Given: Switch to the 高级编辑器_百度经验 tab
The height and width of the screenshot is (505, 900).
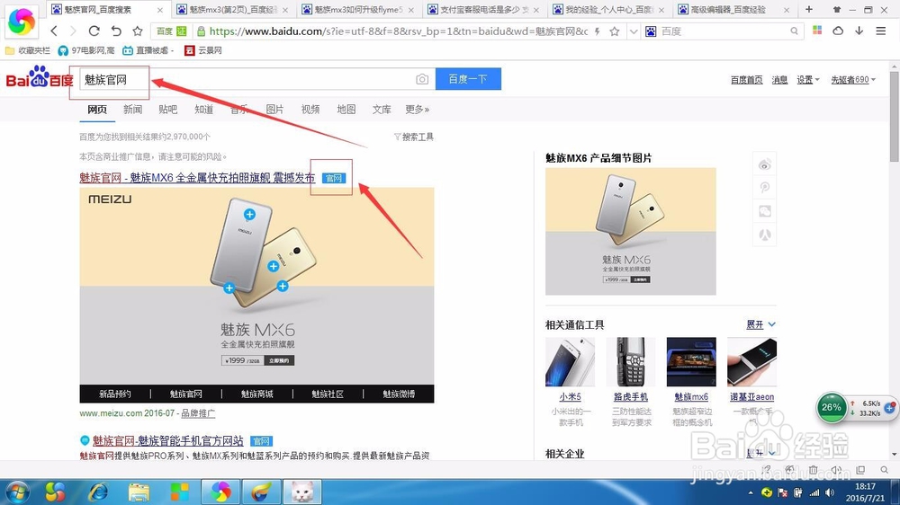Looking at the screenshot, I should coord(734,10).
